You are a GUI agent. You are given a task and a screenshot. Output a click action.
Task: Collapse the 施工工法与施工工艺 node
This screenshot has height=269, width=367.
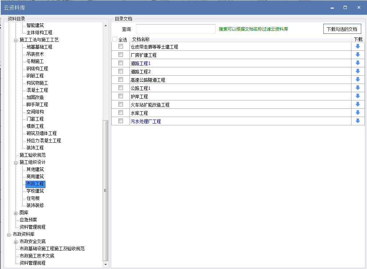pyautogui.click(x=16, y=40)
